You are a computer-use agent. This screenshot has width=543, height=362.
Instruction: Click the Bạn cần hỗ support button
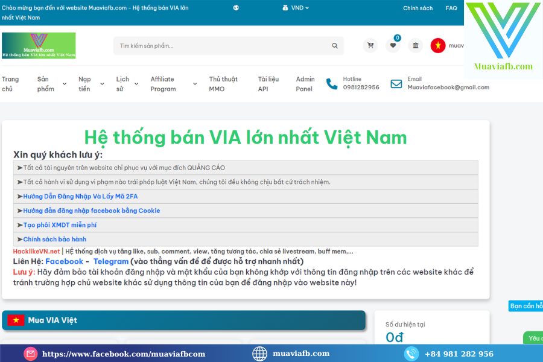pyautogui.click(x=526, y=306)
